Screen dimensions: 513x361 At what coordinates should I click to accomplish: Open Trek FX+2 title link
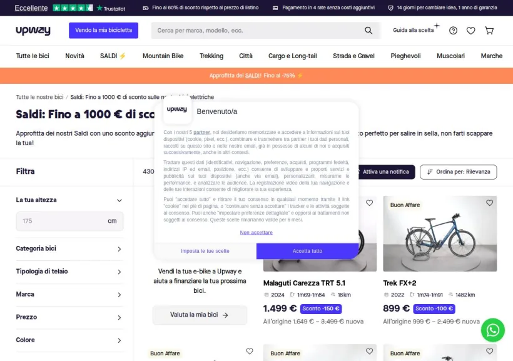(400, 283)
